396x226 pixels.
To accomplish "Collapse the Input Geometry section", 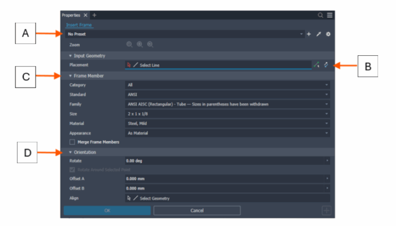I will point(70,56).
